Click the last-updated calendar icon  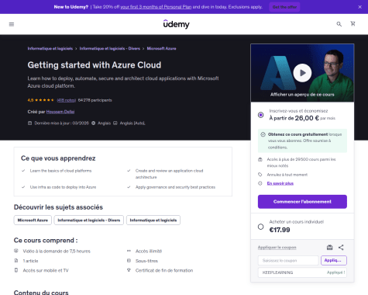[x=29, y=123]
